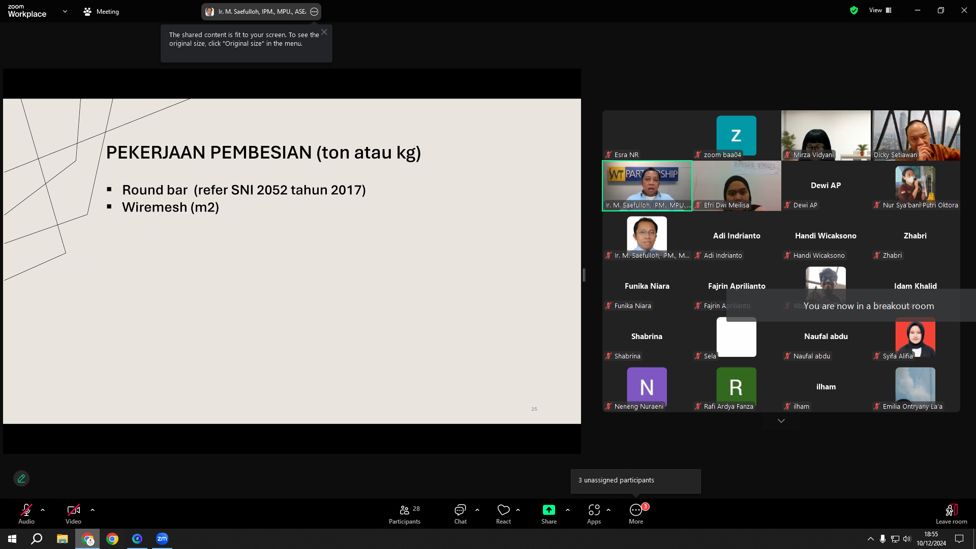
Task: Switch to the first Chrome taskbar window
Action: 87,539
